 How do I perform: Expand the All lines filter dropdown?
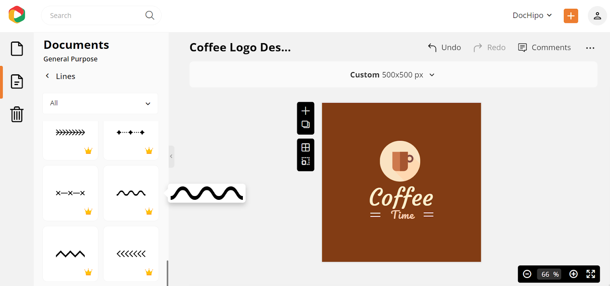click(x=100, y=103)
